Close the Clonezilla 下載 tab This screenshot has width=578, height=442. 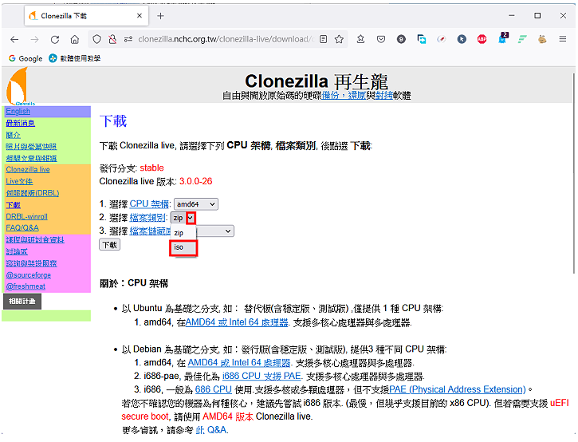click(x=140, y=16)
